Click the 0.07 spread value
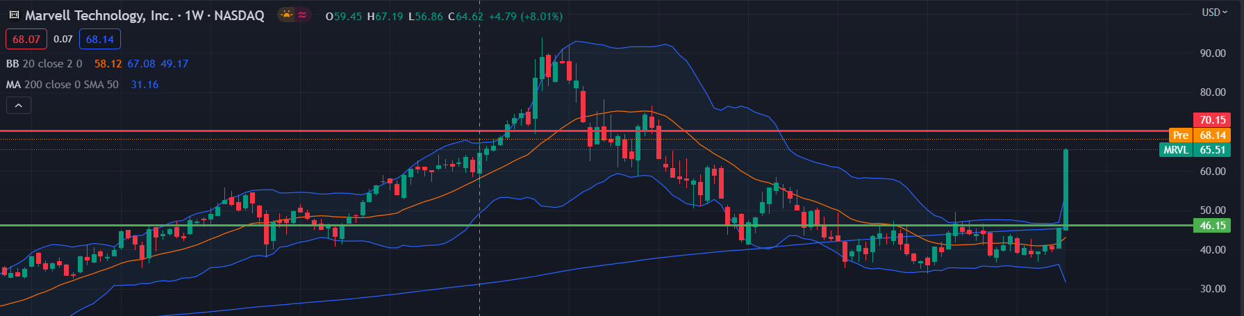Image resolution: width=1244 pixels, height=316 pixels. pyautogui.click(x=63, y=39)
